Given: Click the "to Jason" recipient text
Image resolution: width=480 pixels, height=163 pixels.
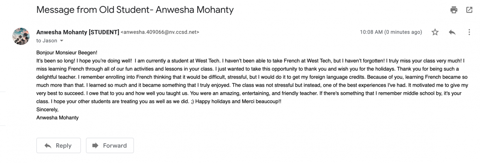Looking at the screenshot, I should tap(47, 41).
